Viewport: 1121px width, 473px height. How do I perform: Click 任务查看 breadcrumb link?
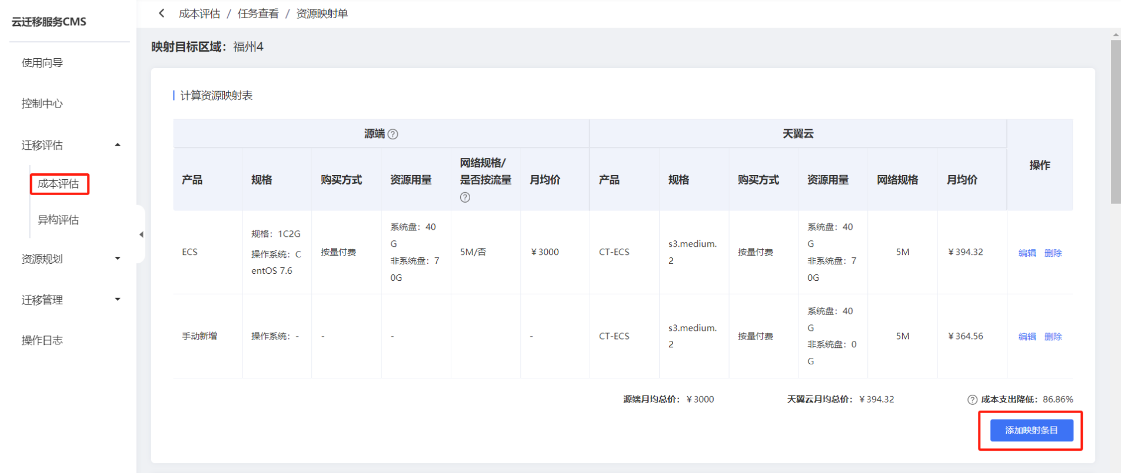pos(258,14)
